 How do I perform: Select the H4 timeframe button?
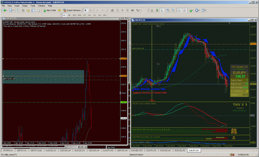point(90,15)
